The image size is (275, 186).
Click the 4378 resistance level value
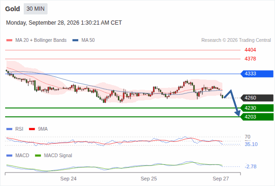pyautogui.click(x=250, y=59)
